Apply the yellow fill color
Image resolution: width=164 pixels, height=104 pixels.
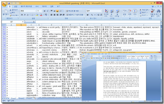(37, 15)
